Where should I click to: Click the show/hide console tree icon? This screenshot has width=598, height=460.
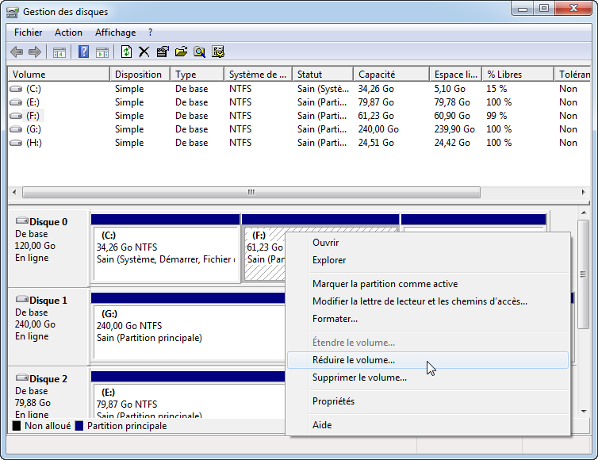59,52
